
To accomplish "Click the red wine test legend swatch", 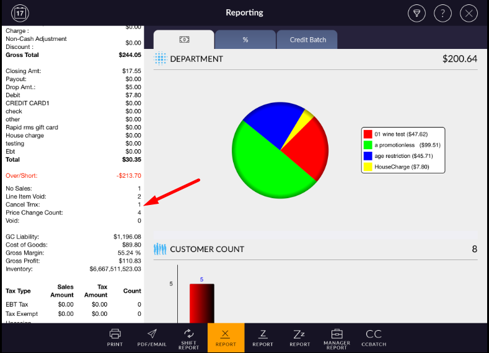I will point(368,134).
